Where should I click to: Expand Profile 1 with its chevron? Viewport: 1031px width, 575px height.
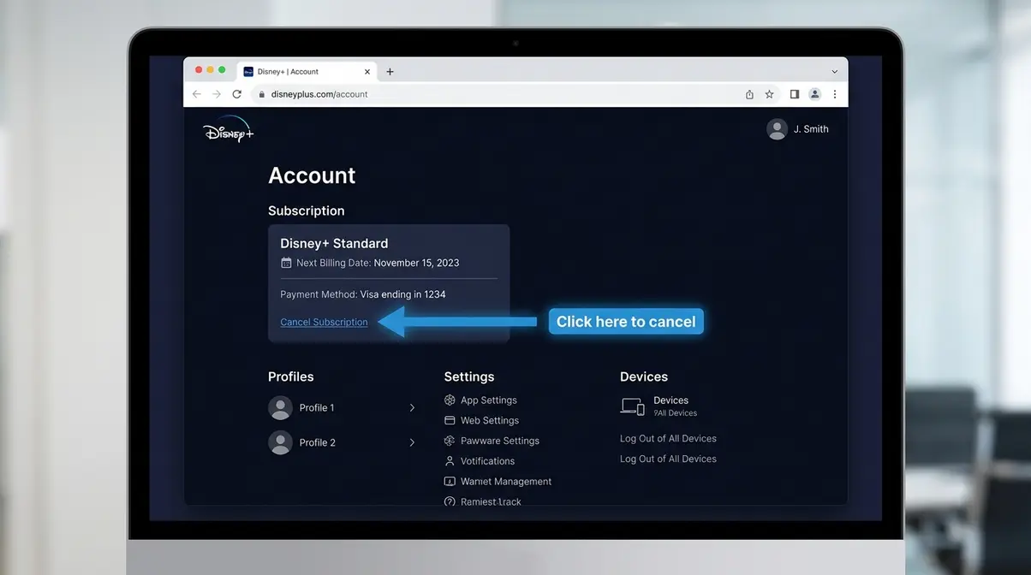click(412, 408)
